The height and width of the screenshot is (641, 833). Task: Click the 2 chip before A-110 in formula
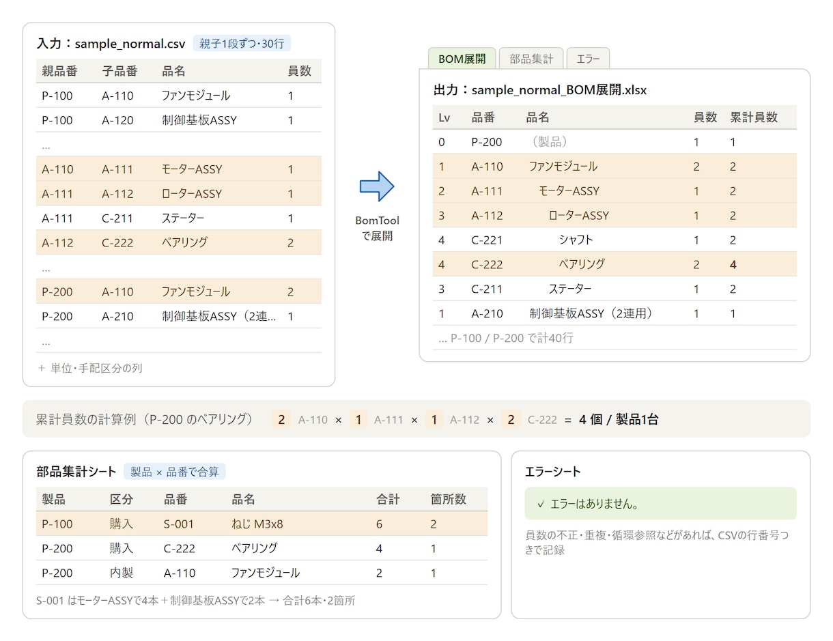point(281,420)
